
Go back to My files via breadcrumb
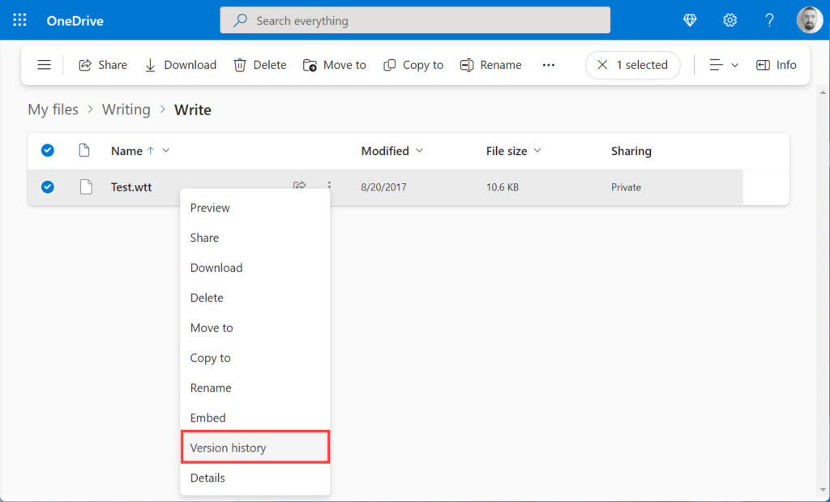coord(53,109)
